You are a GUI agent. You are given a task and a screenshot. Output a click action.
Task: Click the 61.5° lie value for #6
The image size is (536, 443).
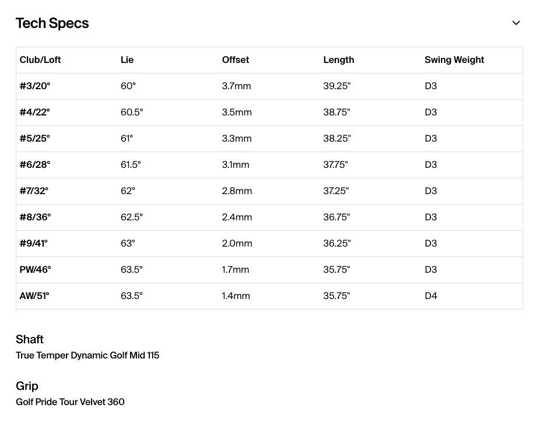tap(131, 164)
